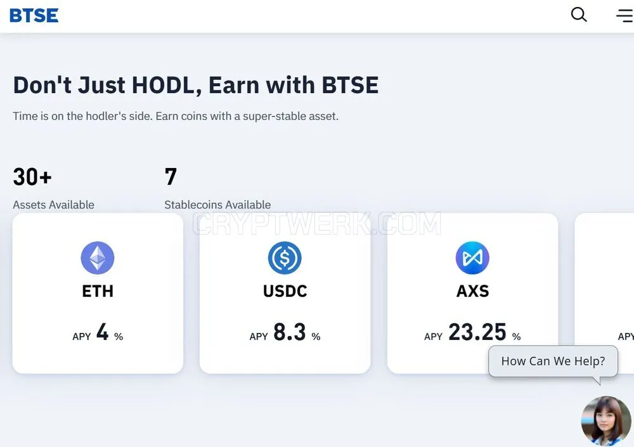
Task: Select the ETH earn card
Action: click(x=98, y=294)
